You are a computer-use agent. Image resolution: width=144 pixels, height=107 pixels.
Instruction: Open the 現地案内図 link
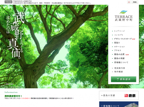pyautogui.click(x=119, y=68)
